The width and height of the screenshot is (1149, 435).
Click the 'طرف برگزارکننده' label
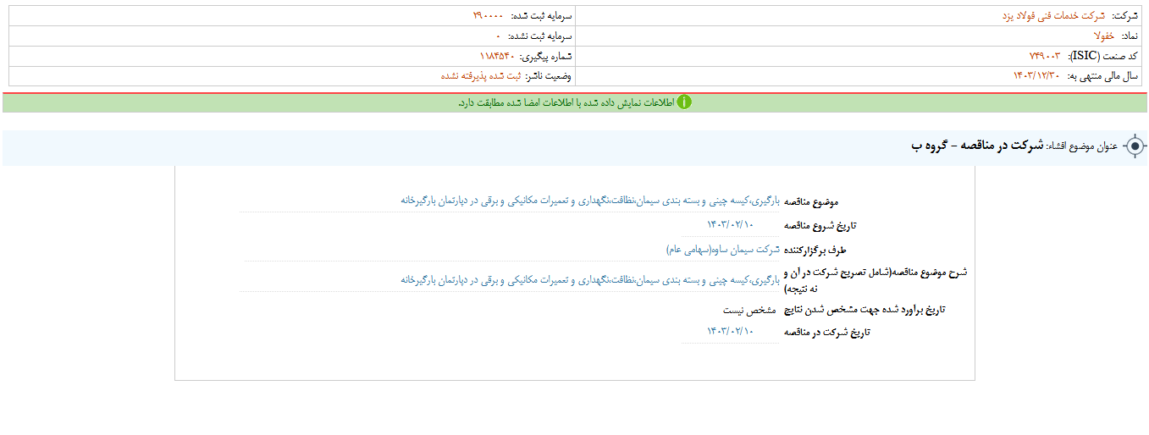[816, 251]
